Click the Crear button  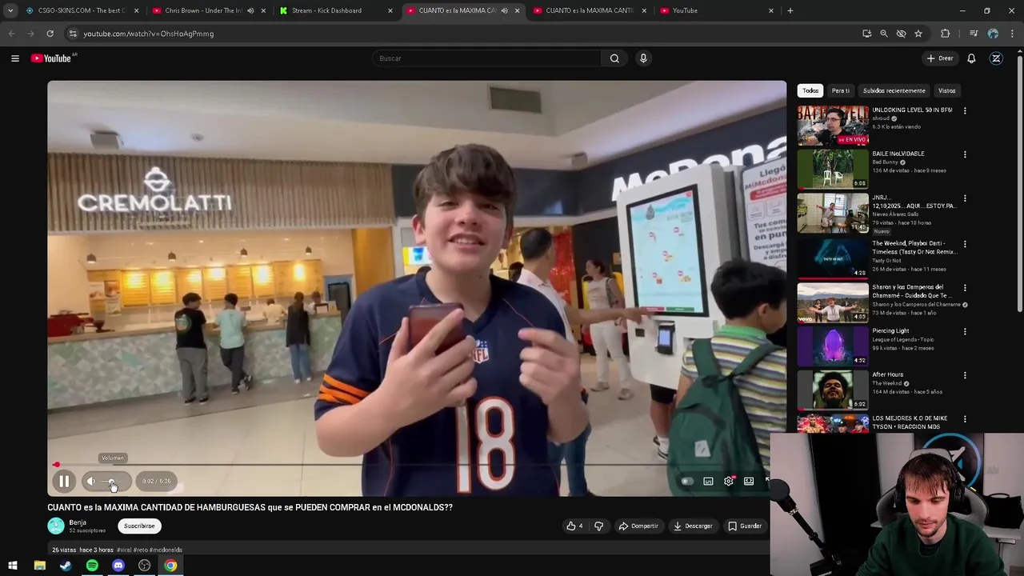(940, 58)
